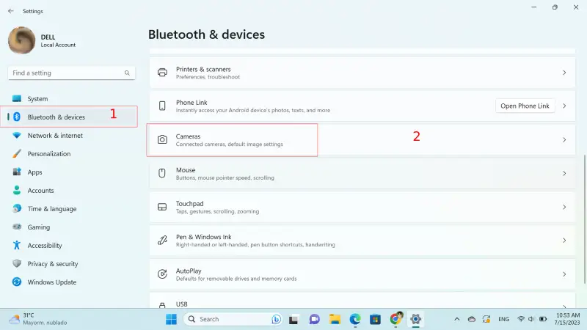Click the Phone Link phone icon
Viewport: 587px width, 330px height.
[x=162, y=106]
